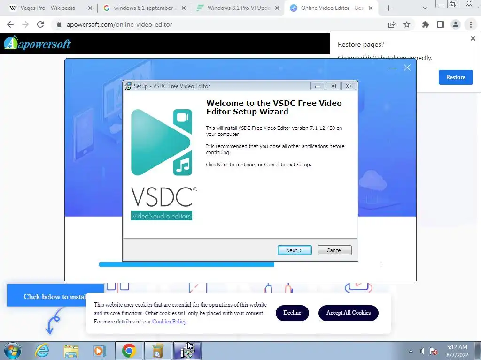Click the address bar URL field
The image size is (481, 360).
click(217, 24)
